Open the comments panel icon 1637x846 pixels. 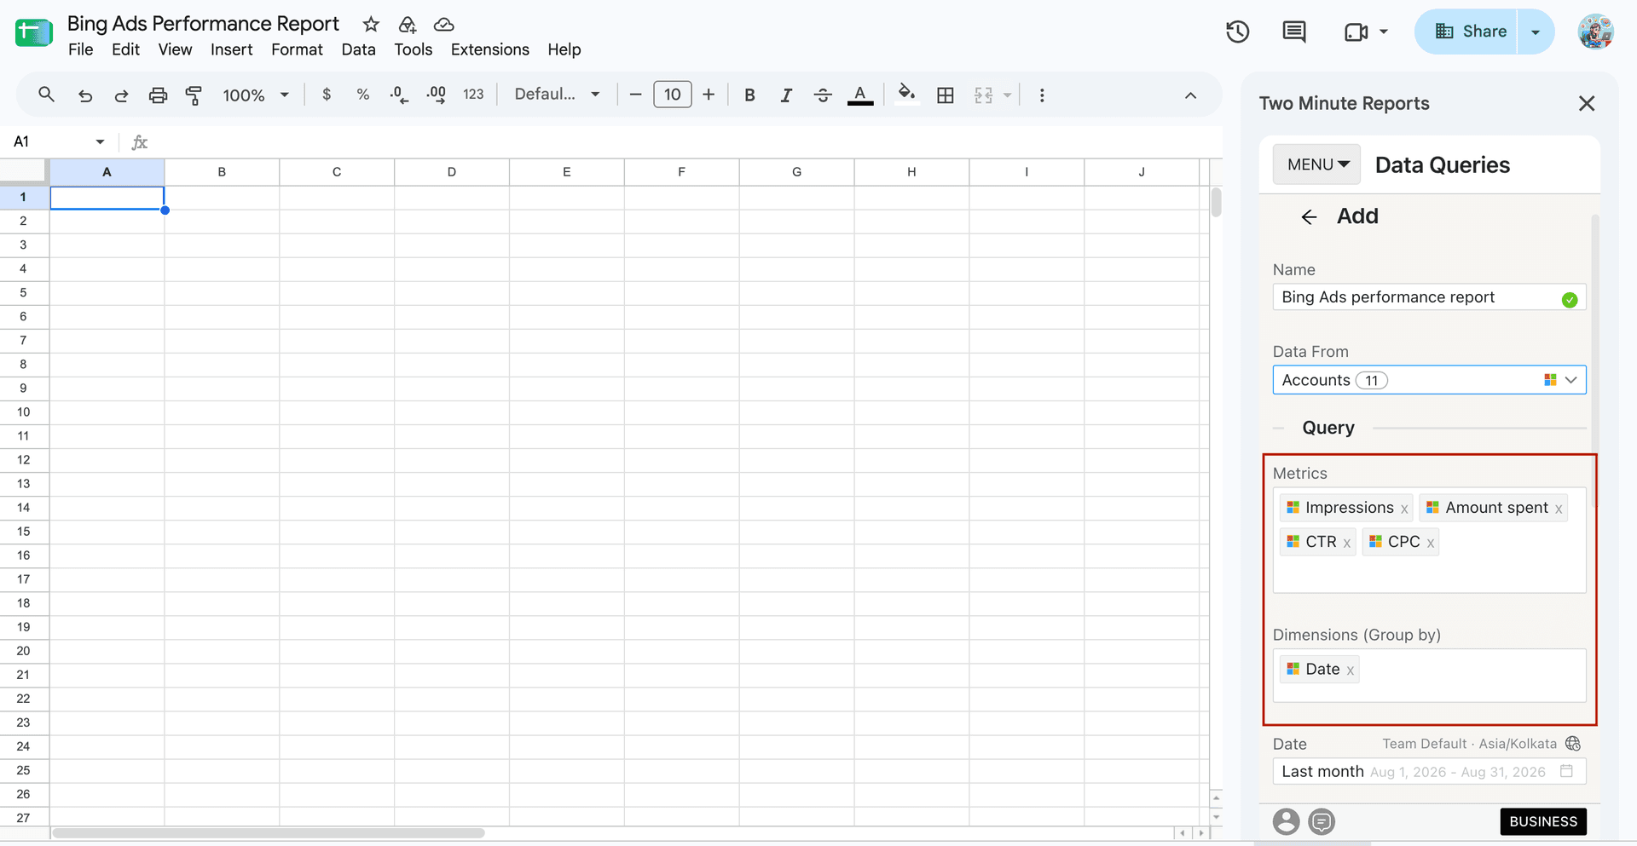[x=1294, y=32]
